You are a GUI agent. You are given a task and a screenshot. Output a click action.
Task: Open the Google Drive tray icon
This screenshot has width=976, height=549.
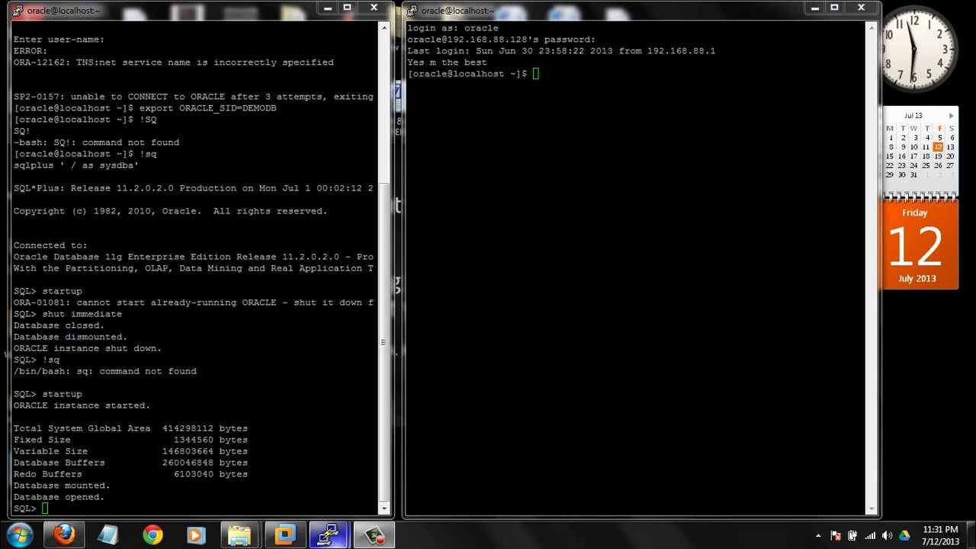(905, 535)
